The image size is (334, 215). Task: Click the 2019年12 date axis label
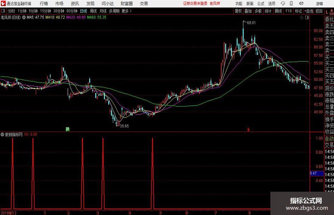click(x=8, y=213)
